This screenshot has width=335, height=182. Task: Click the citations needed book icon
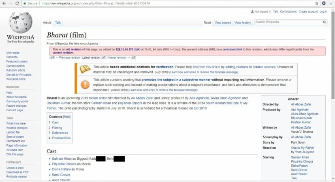tap(85, 69)
